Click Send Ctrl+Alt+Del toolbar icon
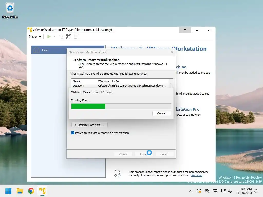 click(61, 37)
